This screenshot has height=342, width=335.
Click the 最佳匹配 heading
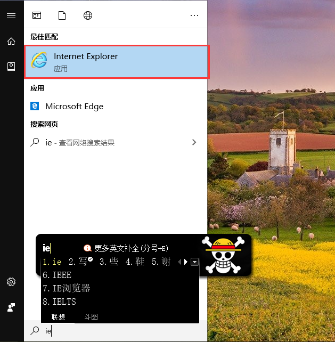tap(44, 37)
